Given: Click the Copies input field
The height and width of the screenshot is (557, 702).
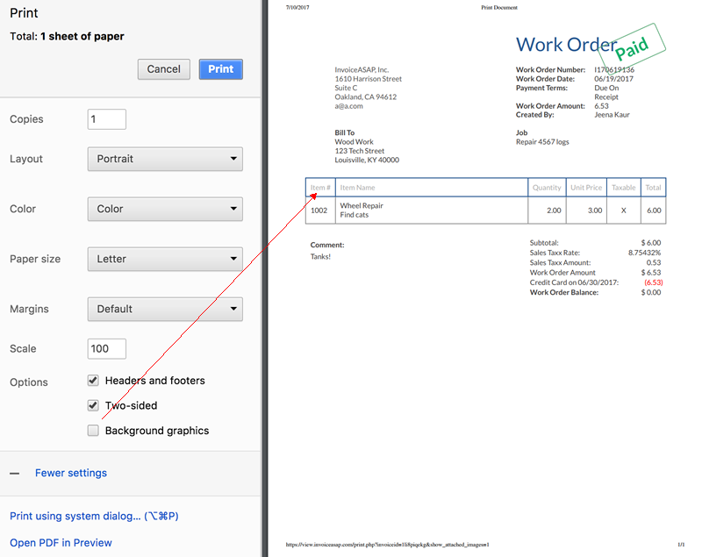Looking at the screenshot, I should [107, 119].
